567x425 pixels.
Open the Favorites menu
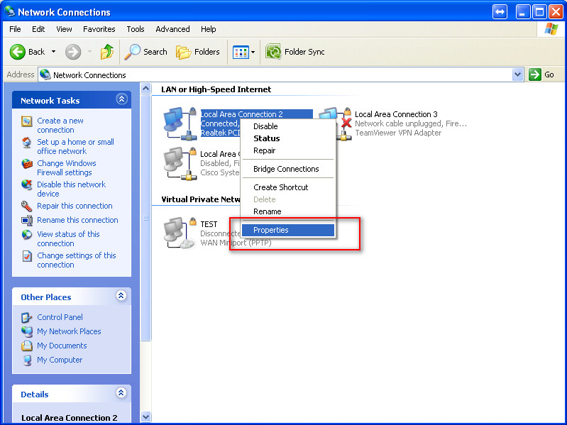(99, 29)
